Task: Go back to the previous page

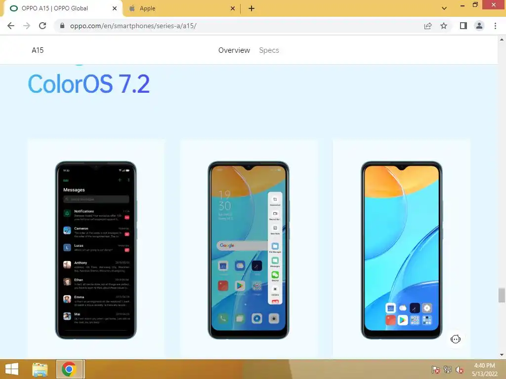Action: (x=11, y=26)
